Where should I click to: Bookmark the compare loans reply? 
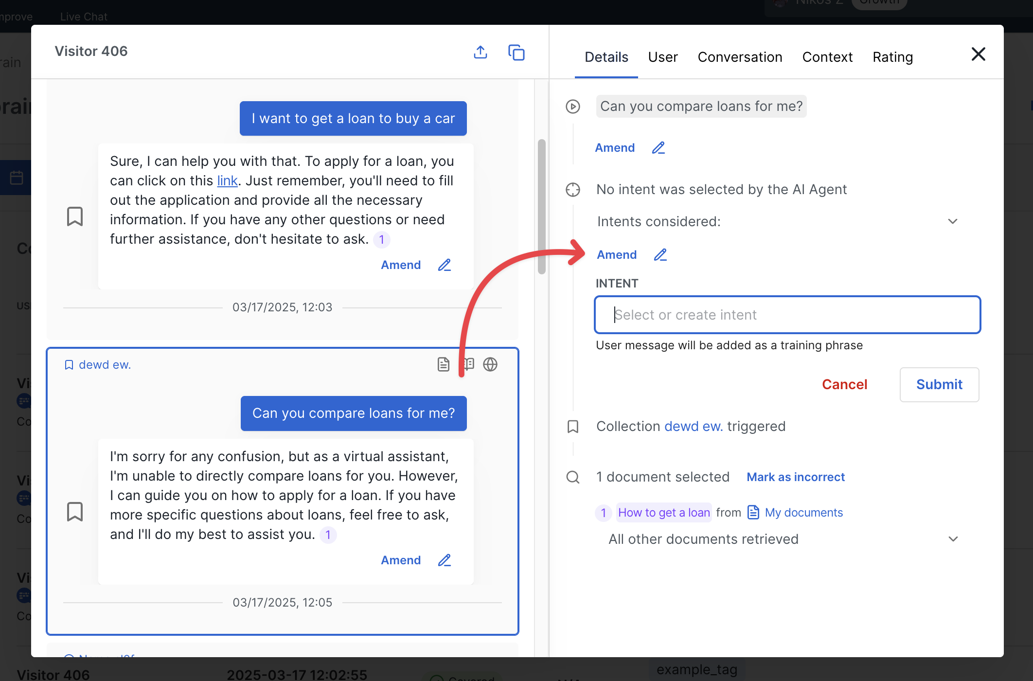pyautogui.click(x=75, y=512)
